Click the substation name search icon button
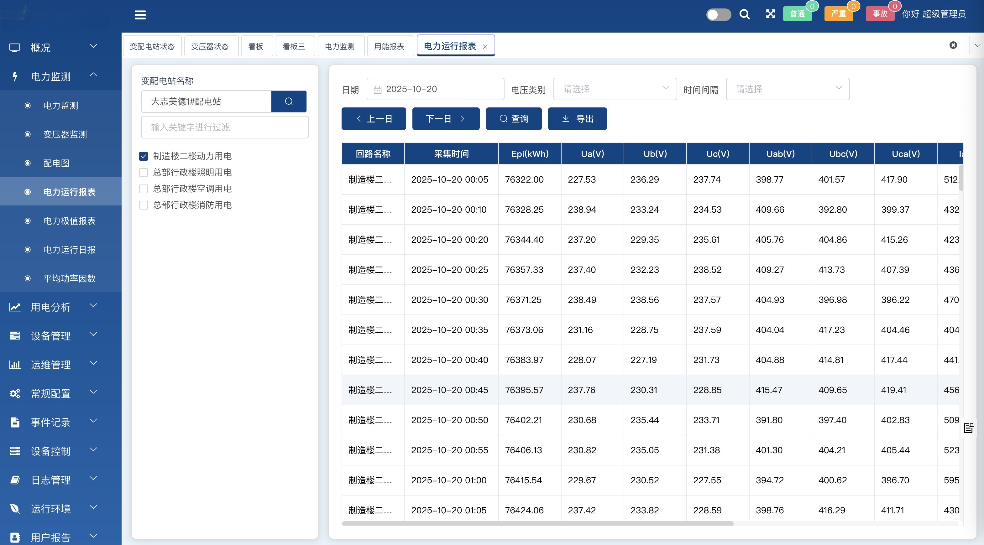Screen dimensions: 984x545 pos(289,101)
